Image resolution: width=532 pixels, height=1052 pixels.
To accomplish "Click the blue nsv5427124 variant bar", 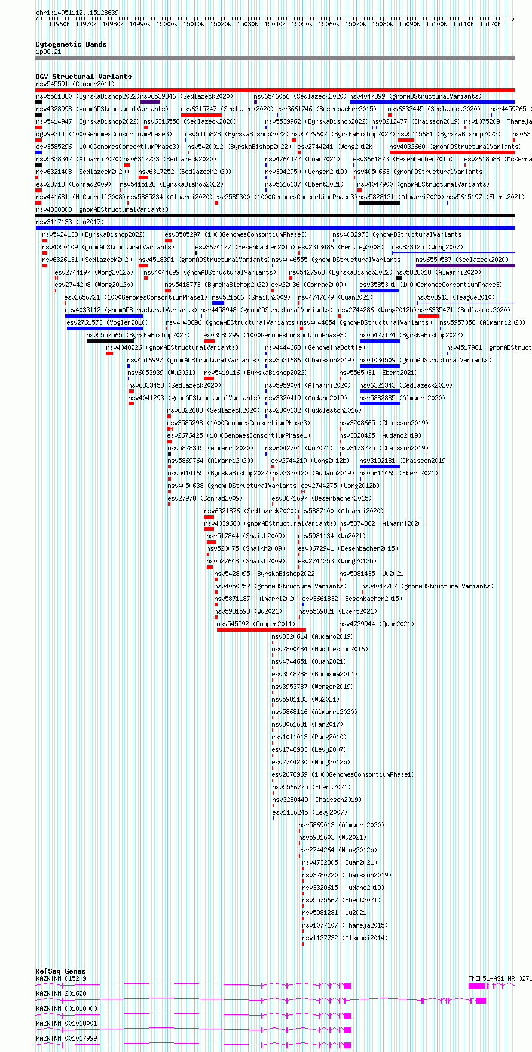I will (x=380, y=341).
